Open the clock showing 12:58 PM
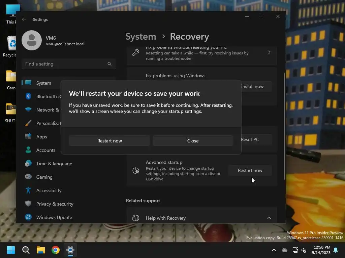Screen dimensions: 345x258 (x=321, y=250)
